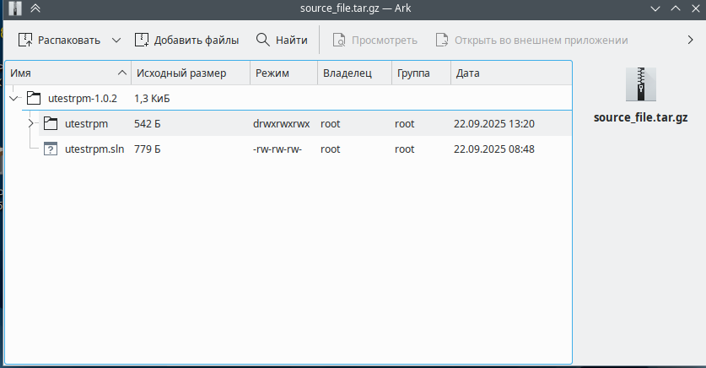Image resolution: width=706 pixels, height=368 pixels.
Task: Click the Добавить файлы button
Action: (x=187, y=40)
